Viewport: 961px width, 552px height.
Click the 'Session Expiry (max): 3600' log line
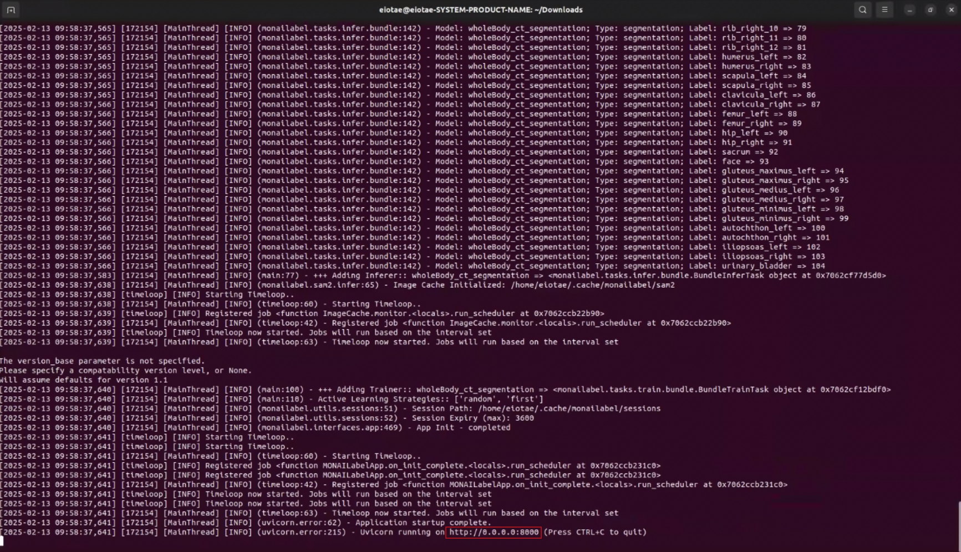(x=472, y=418)
